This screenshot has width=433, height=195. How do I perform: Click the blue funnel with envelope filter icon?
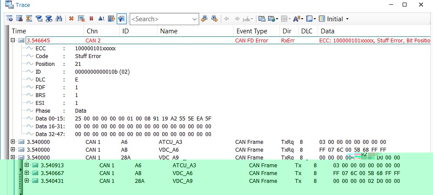click(x=39, y=19)
